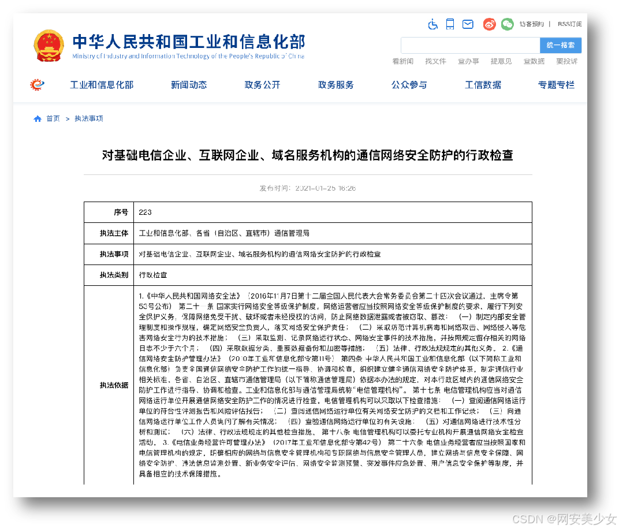Viewport: 619px width, 529px height.
Task: Open 政务公开 nav menu
Action: click(x=262, y=85)
